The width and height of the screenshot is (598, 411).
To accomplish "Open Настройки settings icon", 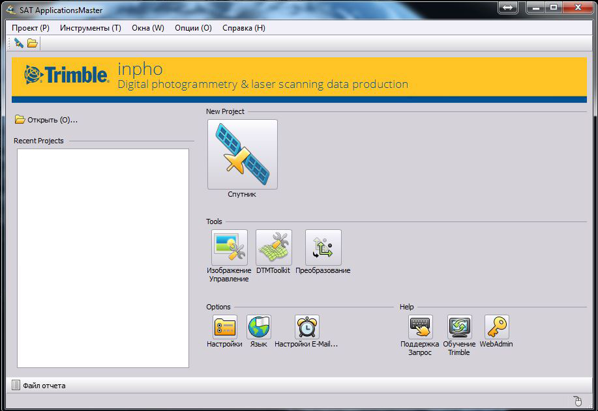I will pos(224,327).
